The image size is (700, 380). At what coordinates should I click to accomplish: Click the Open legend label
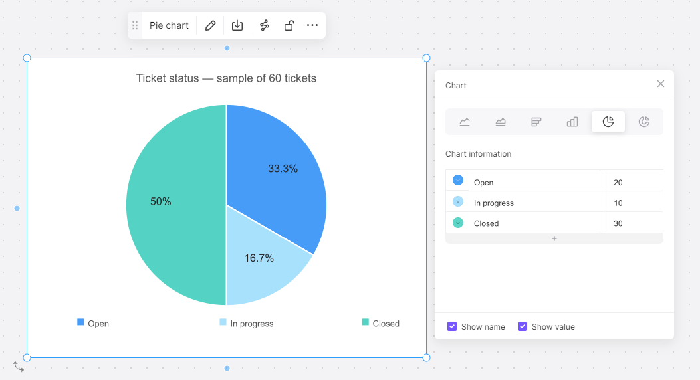pyautogui.click(x=98, y=324)
